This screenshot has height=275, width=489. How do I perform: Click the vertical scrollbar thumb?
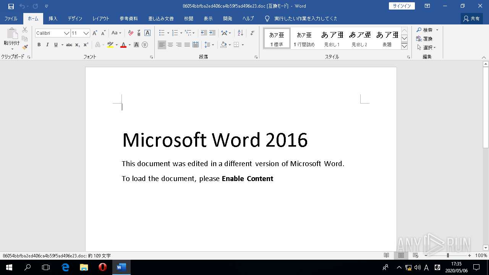click(486, 107)
